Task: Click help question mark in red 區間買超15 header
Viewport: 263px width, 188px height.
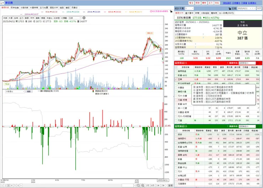Action: coord(227,63)
